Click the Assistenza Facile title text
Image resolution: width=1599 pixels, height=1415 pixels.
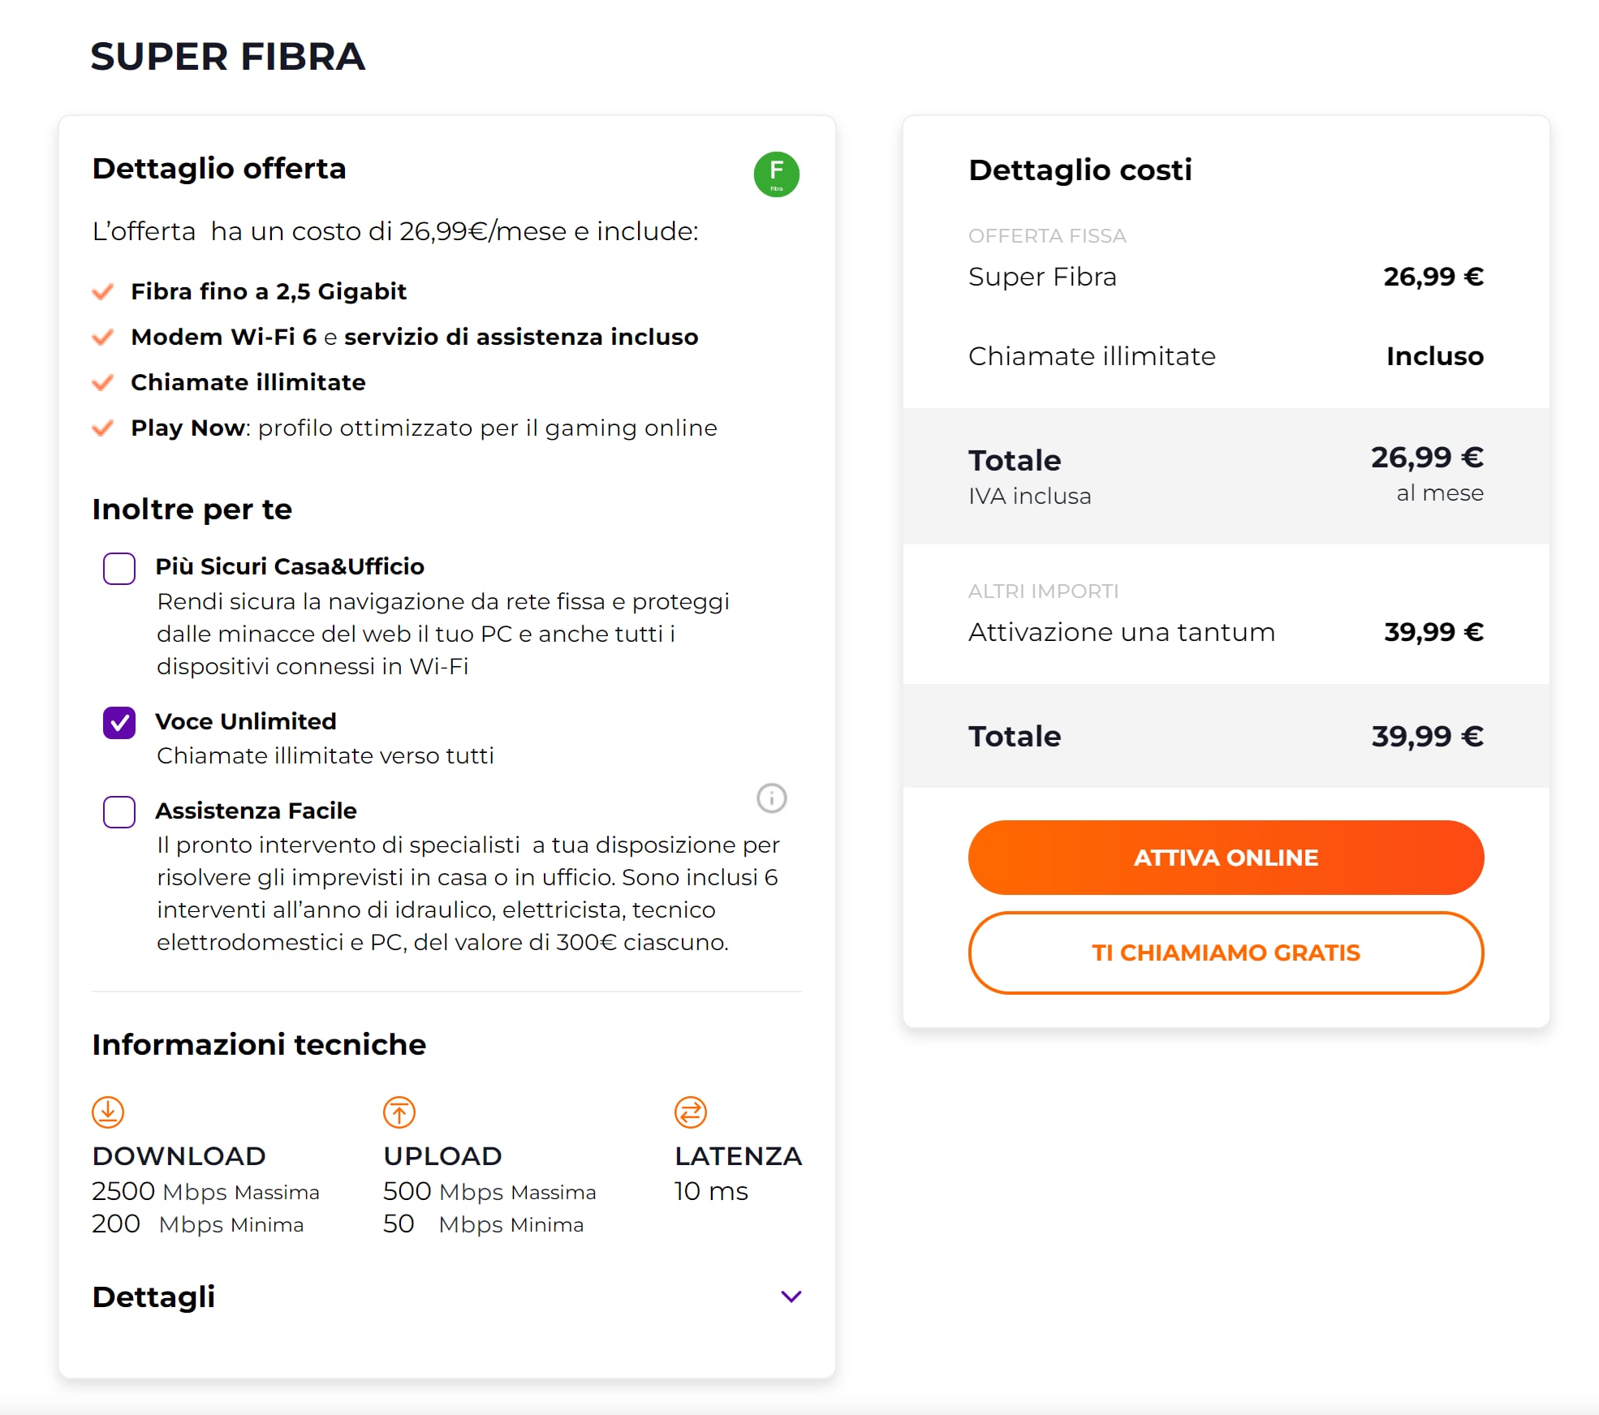click(256, 811)
